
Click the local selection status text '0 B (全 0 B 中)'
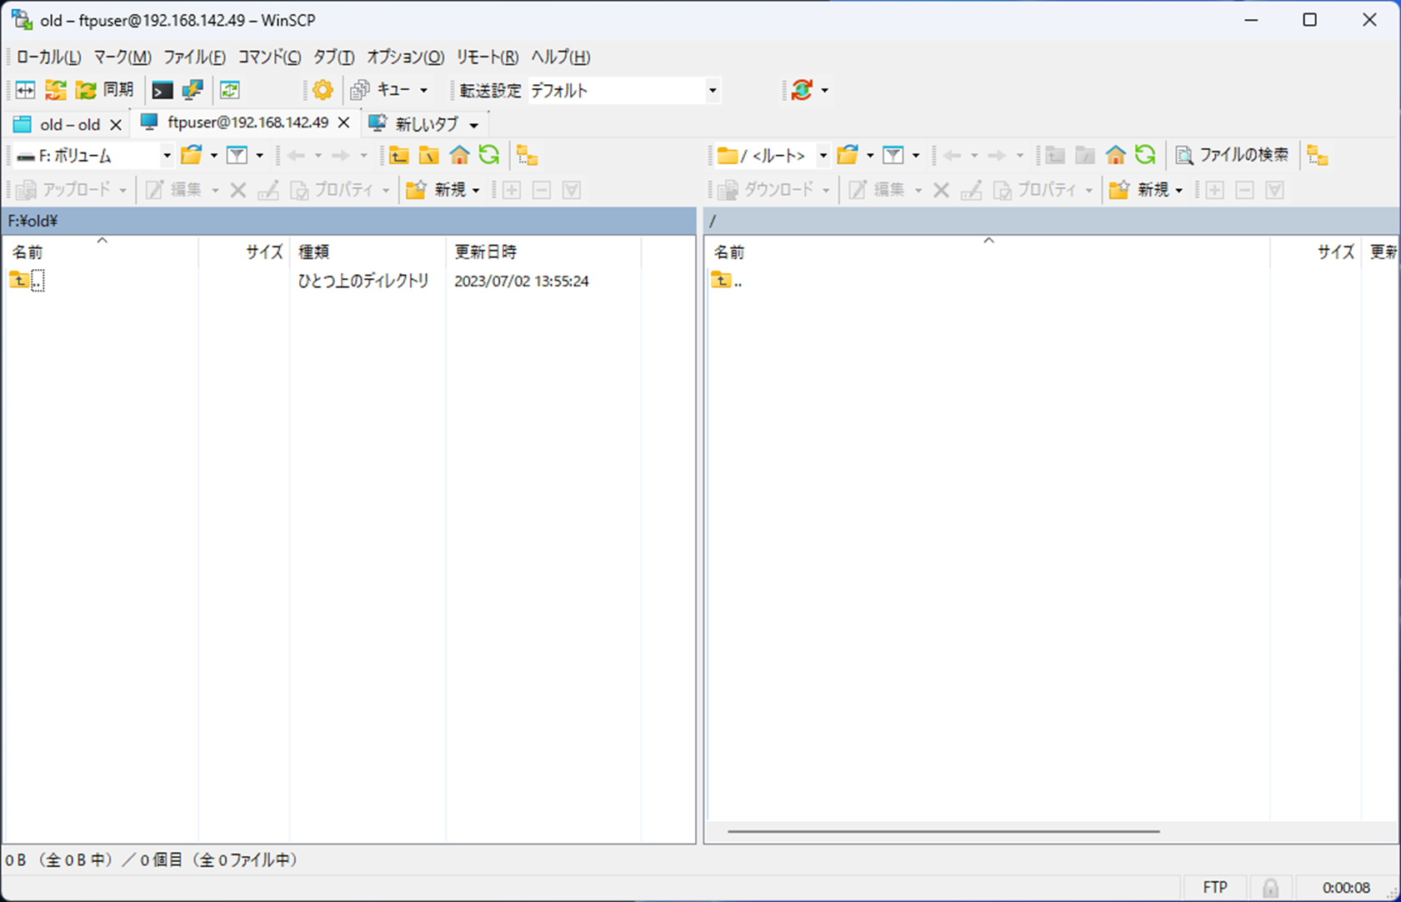click(59, 860)
